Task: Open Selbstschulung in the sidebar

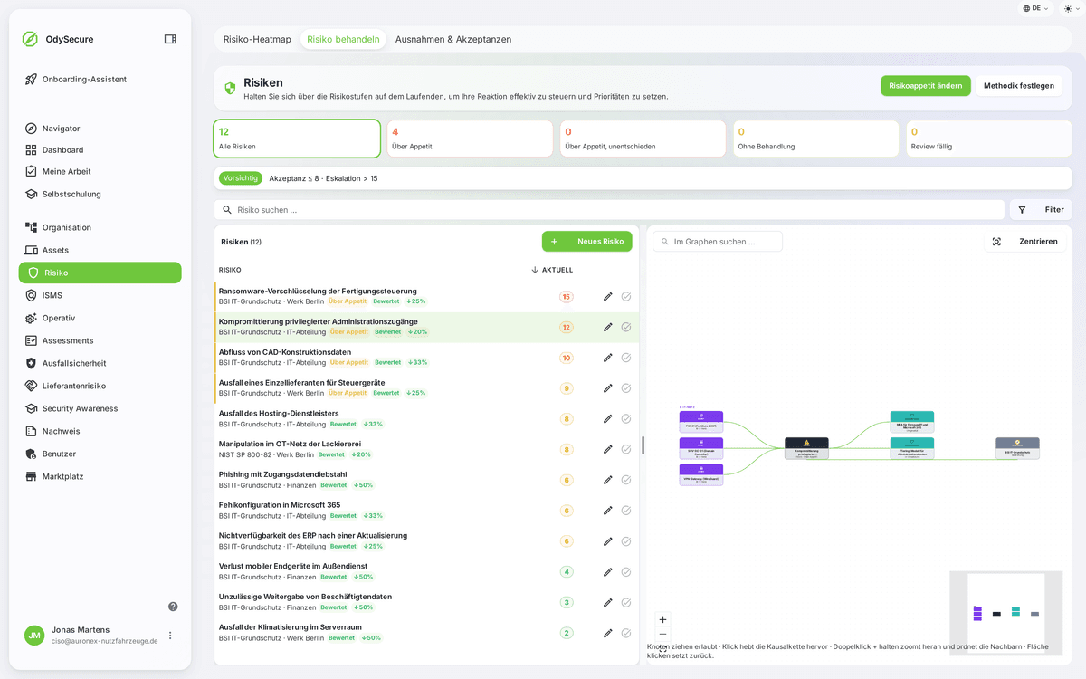Action: pos(100,194)
